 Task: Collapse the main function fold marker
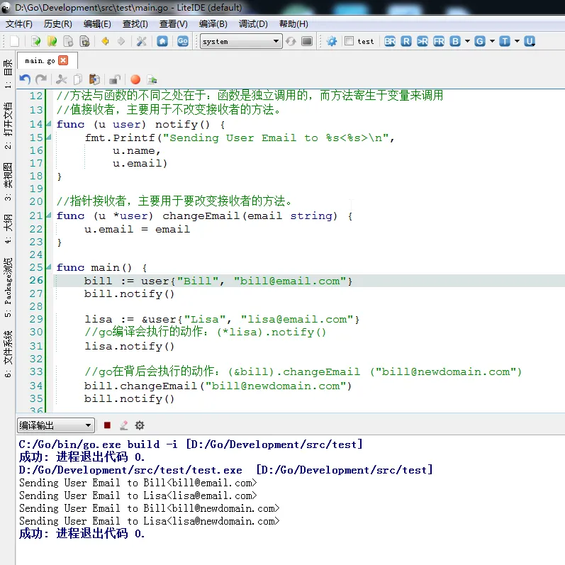tap(49, 267)
